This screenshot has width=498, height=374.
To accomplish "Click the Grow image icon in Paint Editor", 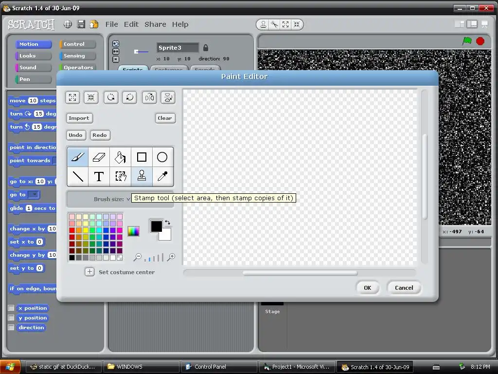I will pyautogui.click(x=72, y=97).
